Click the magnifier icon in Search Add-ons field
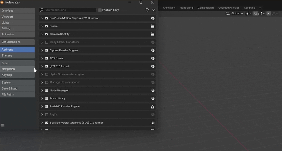The image size is (282, 151). tap(42, 10)
